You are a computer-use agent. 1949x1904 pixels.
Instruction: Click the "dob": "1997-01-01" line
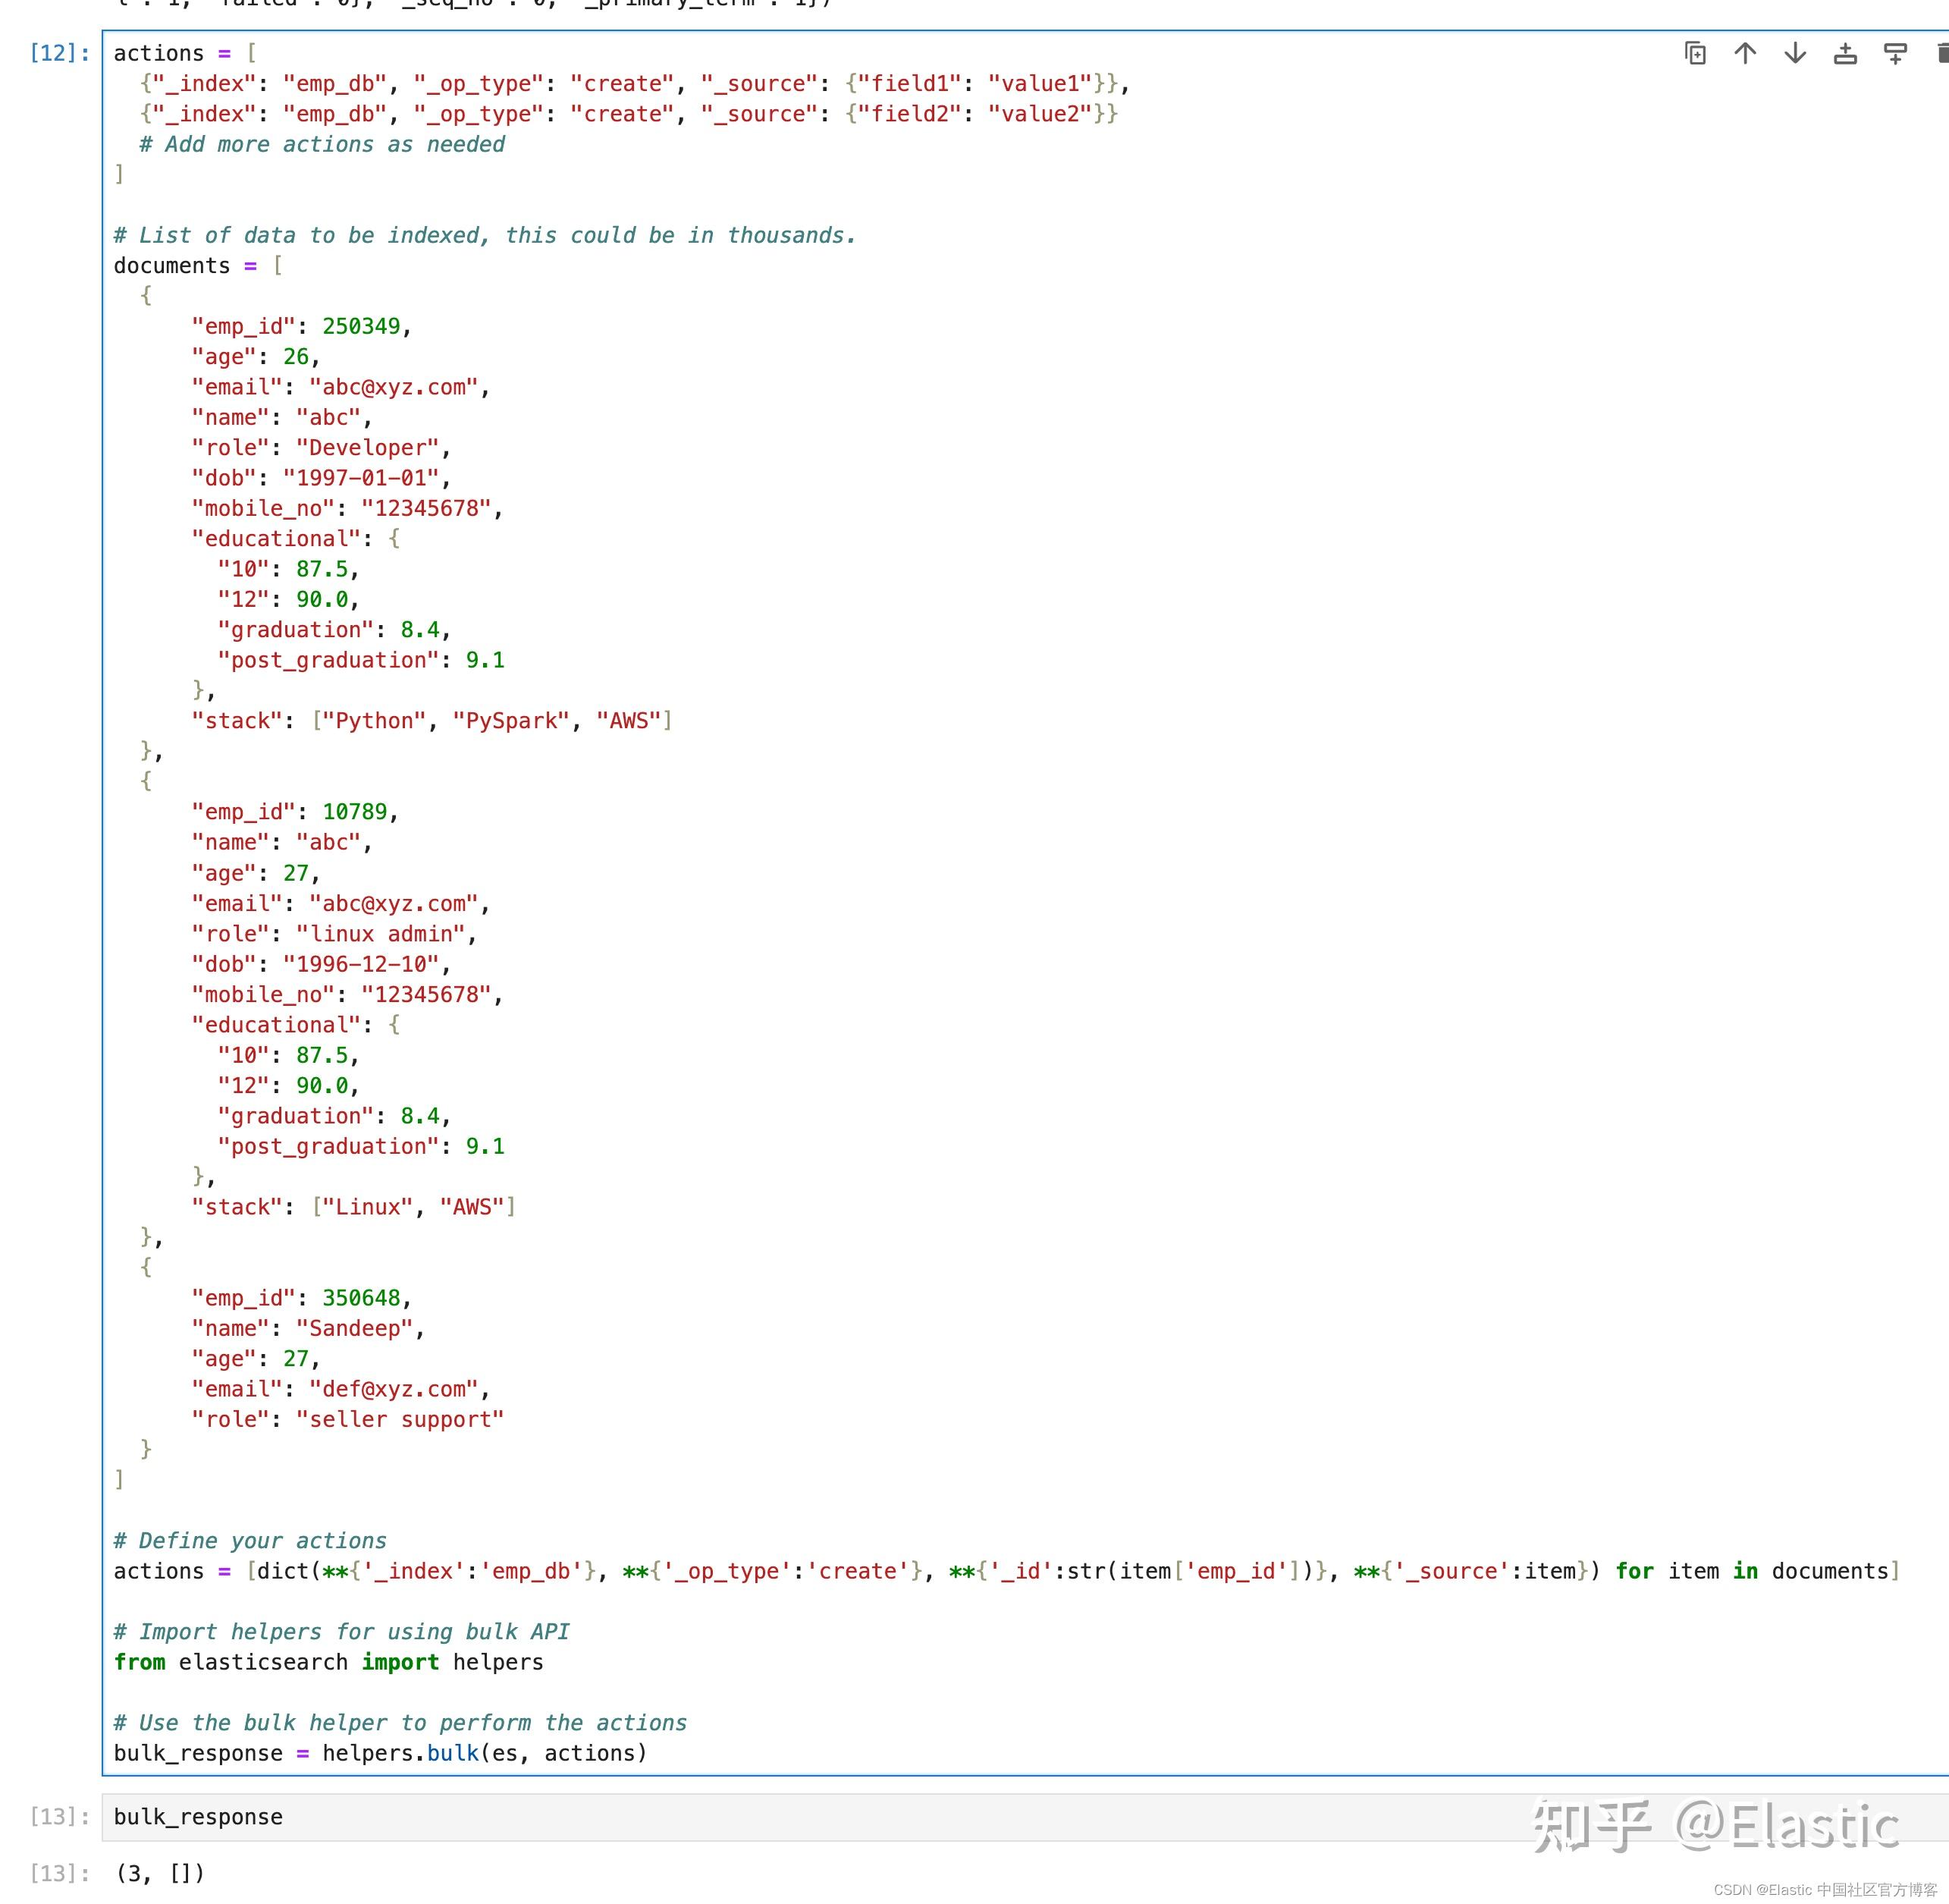click(321, 478)
